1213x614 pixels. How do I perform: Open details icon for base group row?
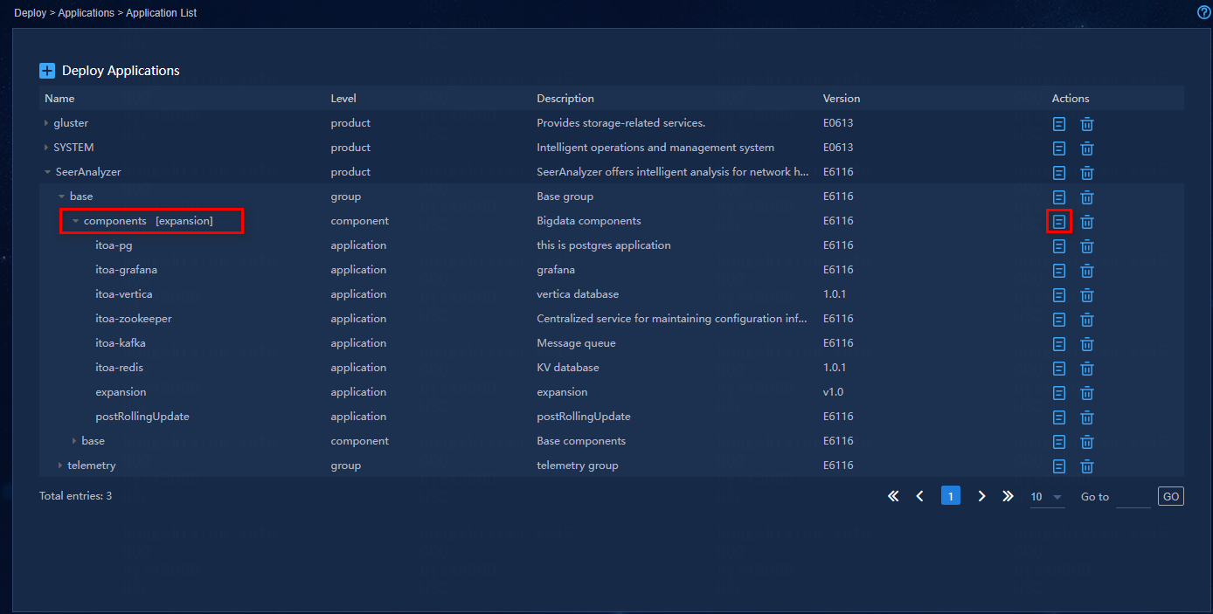[1059, 197]
